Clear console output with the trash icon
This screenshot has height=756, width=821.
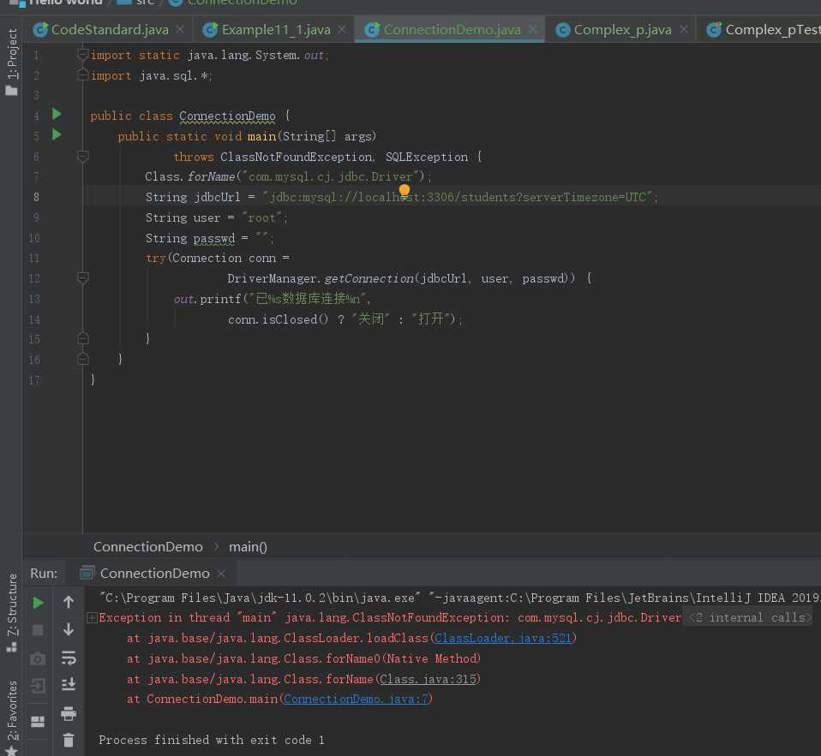click(x=69, y=740)
